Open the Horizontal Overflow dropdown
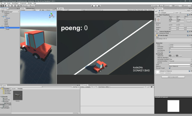The height and width of the screenshot is (116, 192). pyautogui.click(x=180, y=59)
